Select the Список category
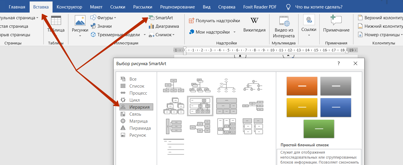403x165 pixels. [136, 86]
